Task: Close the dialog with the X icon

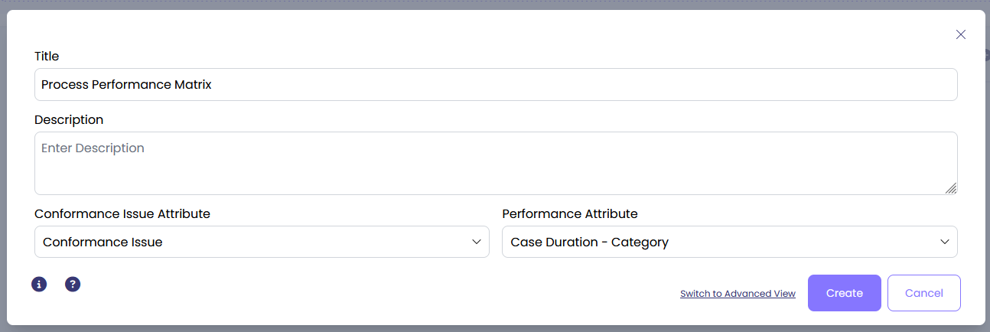Action: [961, 34]
